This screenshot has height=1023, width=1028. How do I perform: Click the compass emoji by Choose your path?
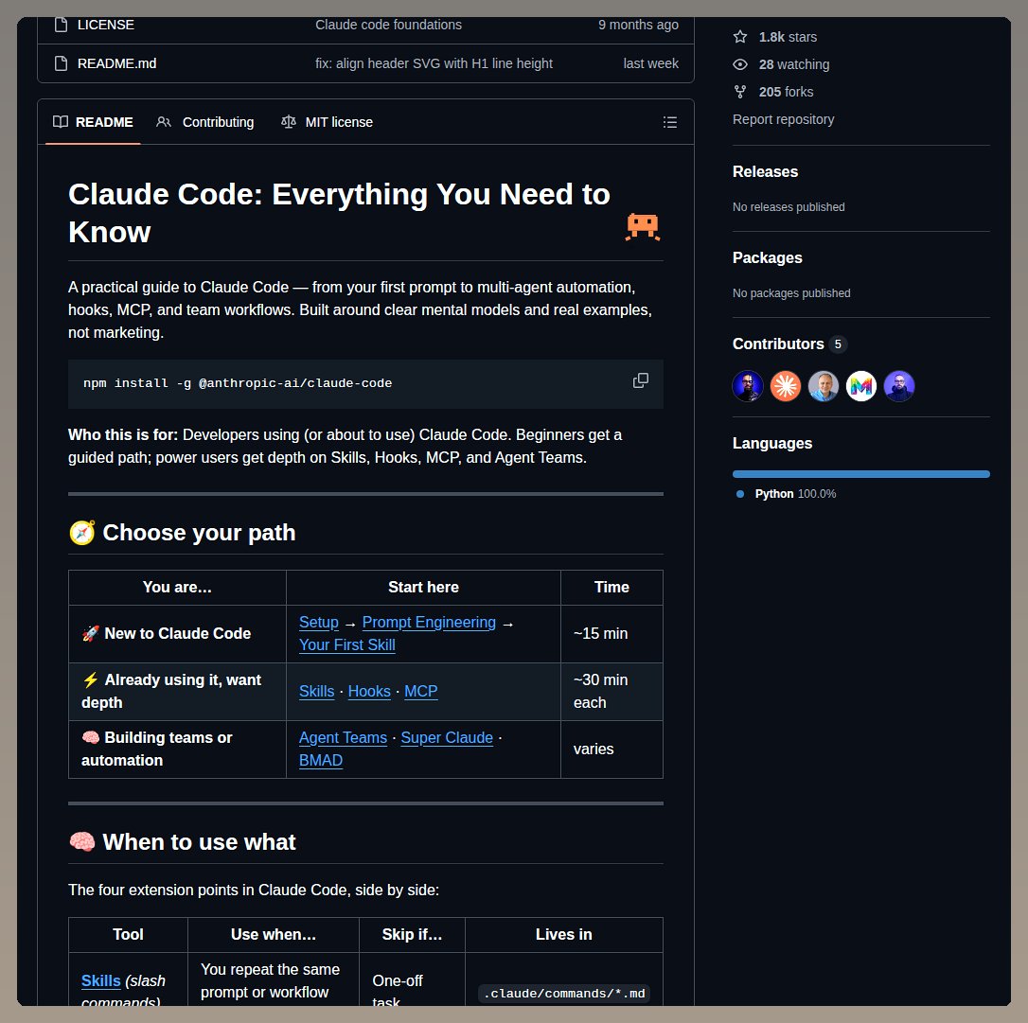(x=82, y=533)
